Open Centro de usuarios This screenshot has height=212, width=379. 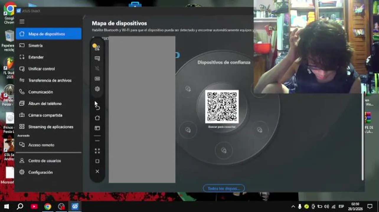tap(49, 161)
